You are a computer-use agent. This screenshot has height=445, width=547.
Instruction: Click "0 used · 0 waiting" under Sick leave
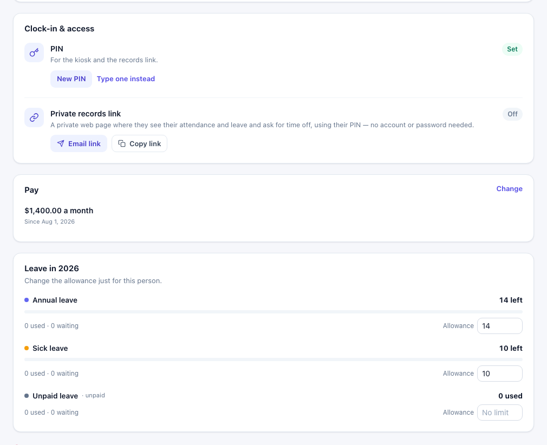(x=51, y=373)
